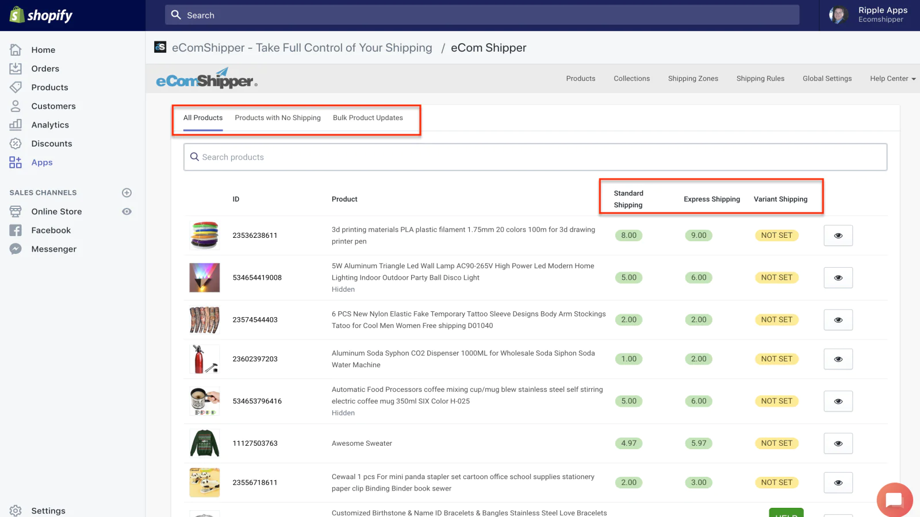Click Awesome Sweater product thumbnail

click(x=205, y=443)
